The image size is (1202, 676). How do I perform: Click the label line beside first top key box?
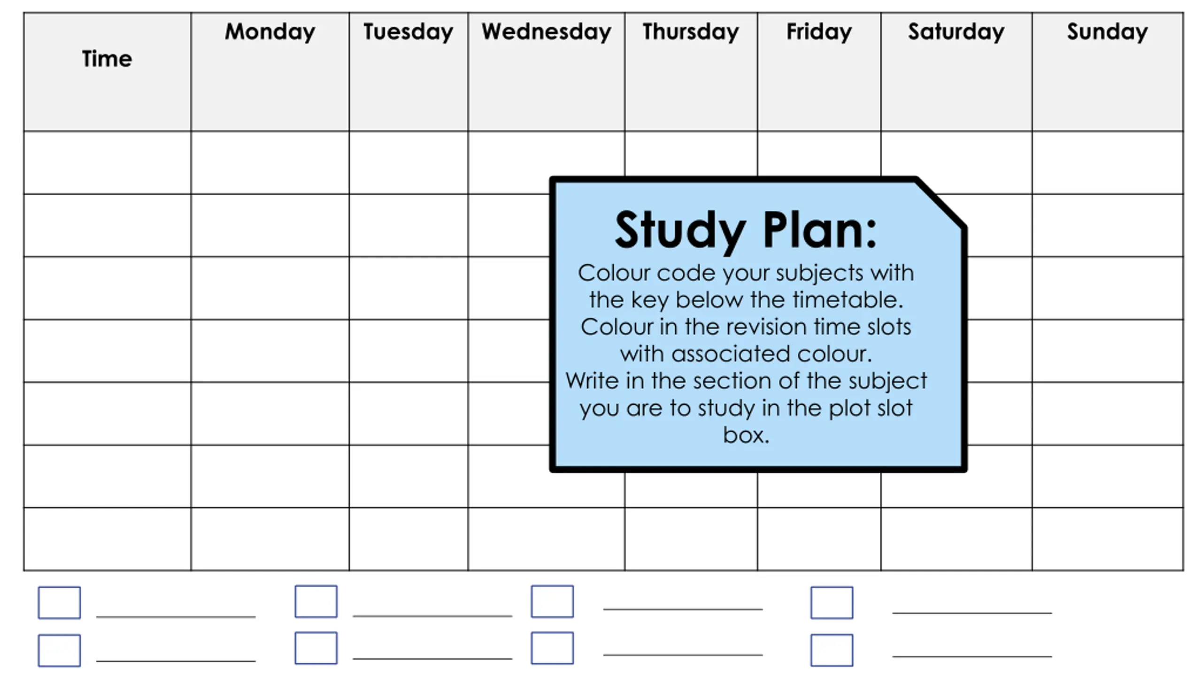pos(176,616)
